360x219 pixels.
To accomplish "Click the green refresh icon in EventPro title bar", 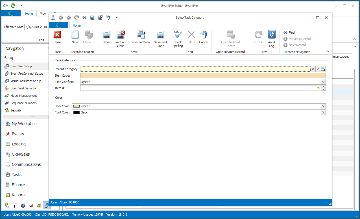I will point(13,5).
